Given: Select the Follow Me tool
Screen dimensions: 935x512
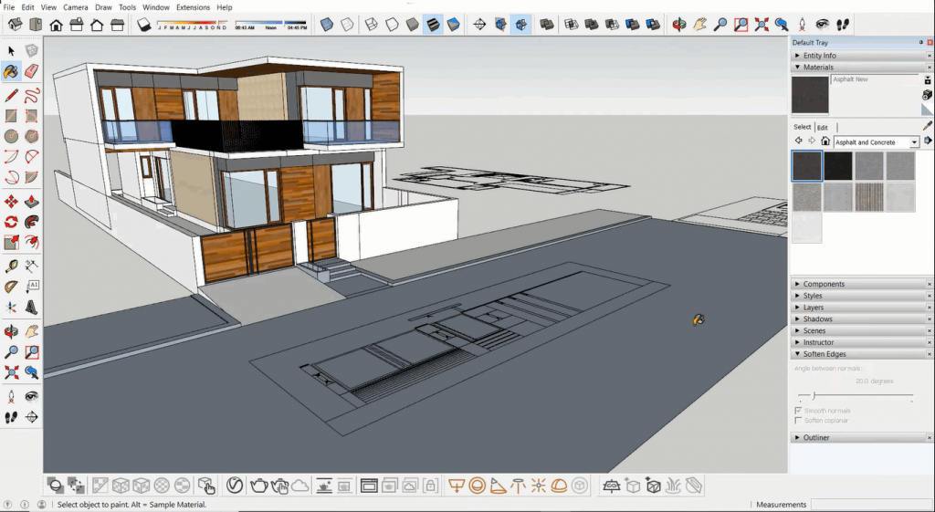Looking at the screenshot, I should tap(32, 222).
